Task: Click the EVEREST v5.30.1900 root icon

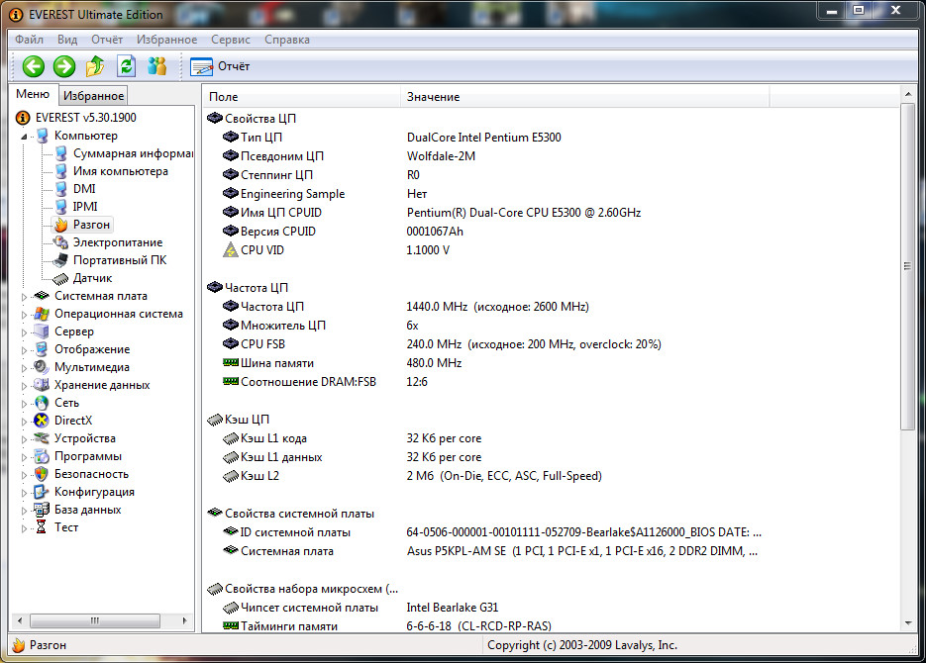Action: tap(23, 118)
